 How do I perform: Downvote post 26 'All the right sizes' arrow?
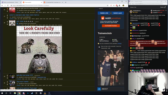click(x=7, y=11)
